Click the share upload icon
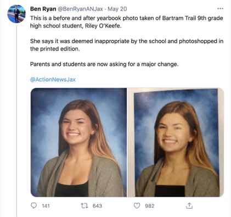 [189, 205]
